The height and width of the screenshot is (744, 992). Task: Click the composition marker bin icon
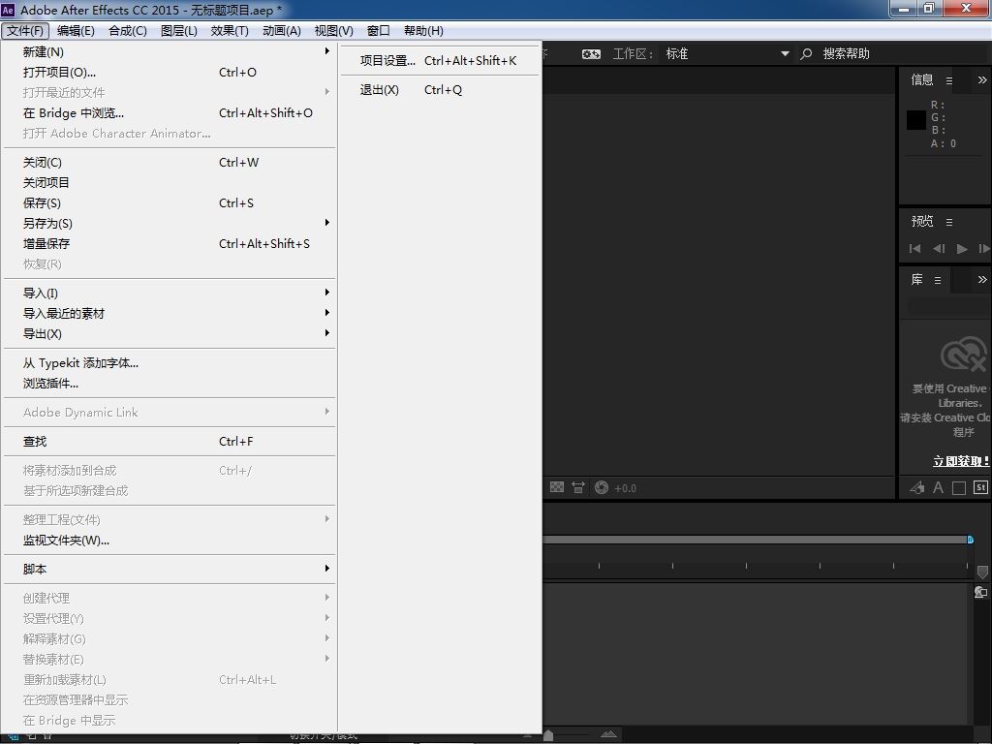pos(982,572)
